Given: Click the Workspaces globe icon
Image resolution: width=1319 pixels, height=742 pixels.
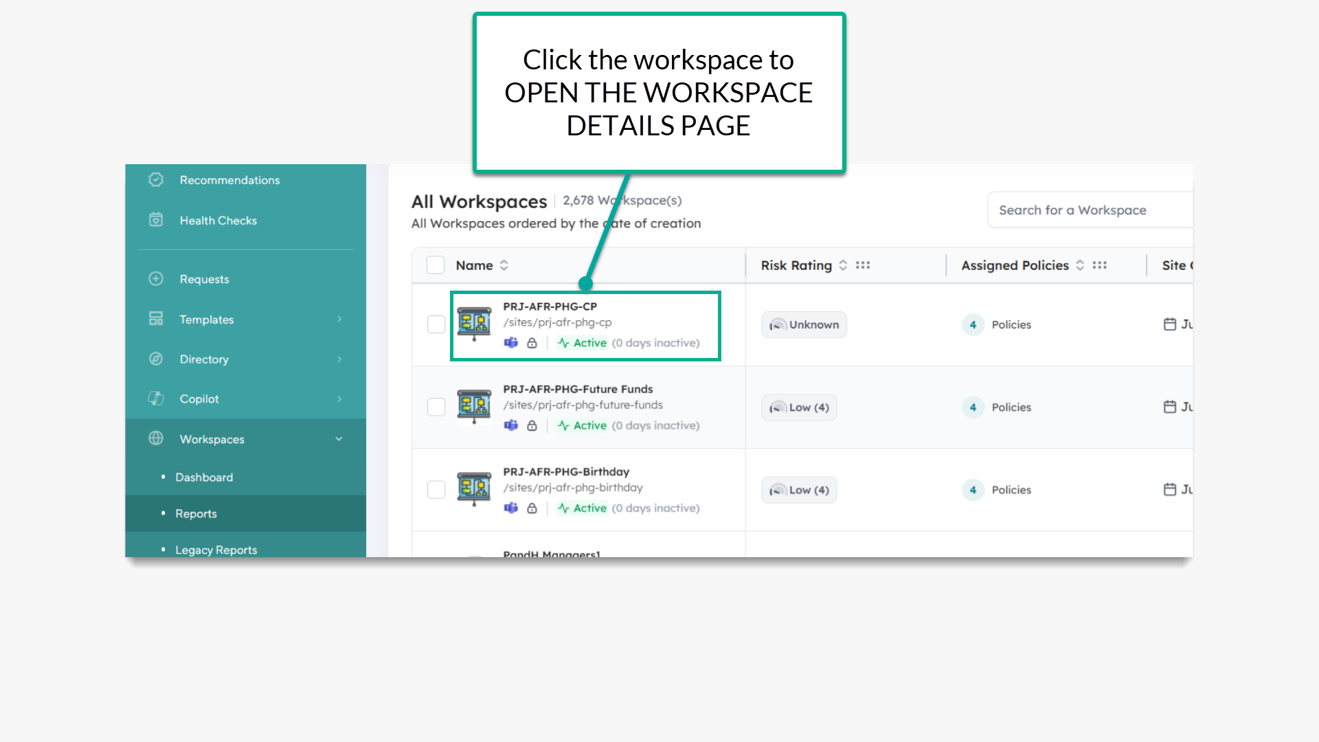Looking at the screenshot, I should (x=156, y=438).
